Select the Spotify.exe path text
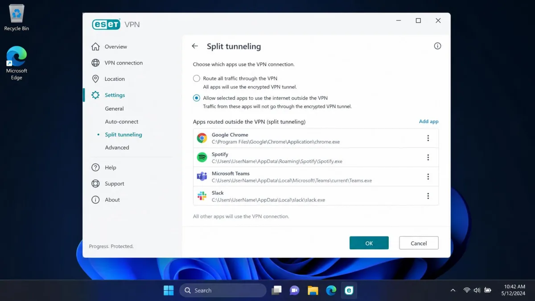The width and height of the screenshot is (535, 301). [277, 161]
